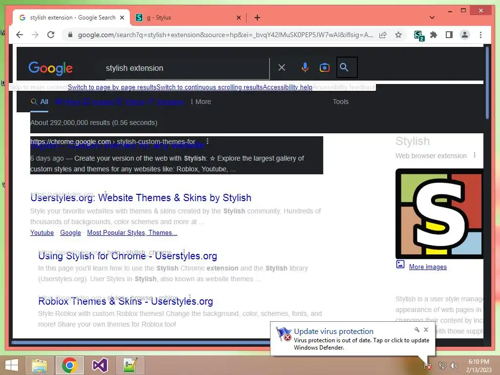The image size is (500, 375).
Task: Click the network tray icon
Action: [x=442, y=365]
